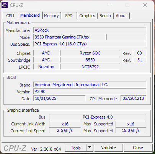This screenshot has width=155, height=154.
Task: Open the About tab
Action: point(121,16)
